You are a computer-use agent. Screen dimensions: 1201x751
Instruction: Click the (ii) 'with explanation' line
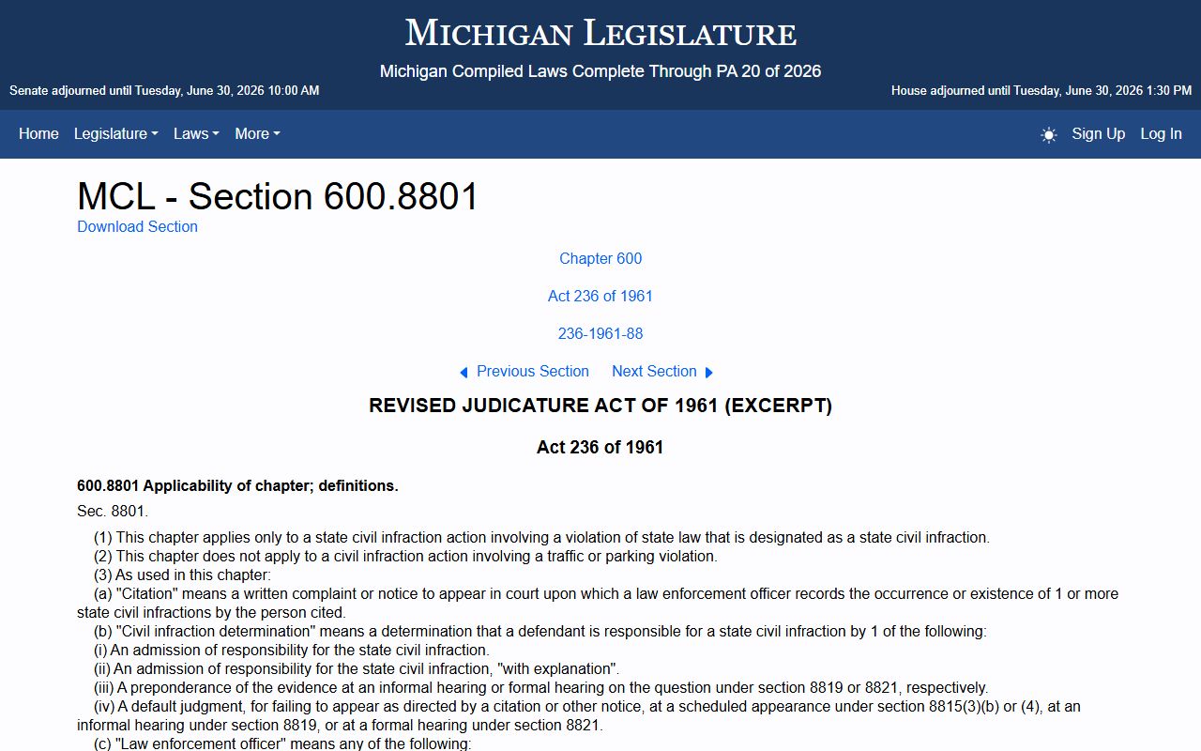click(x=357, y=669)
